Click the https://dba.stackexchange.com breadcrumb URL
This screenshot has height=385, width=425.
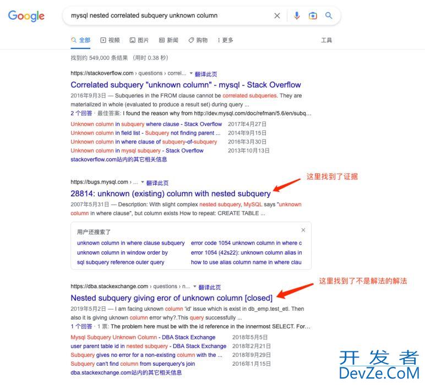click(x=109, y=286)
